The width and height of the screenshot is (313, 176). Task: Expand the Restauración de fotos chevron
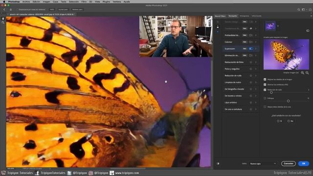(256, 62)
